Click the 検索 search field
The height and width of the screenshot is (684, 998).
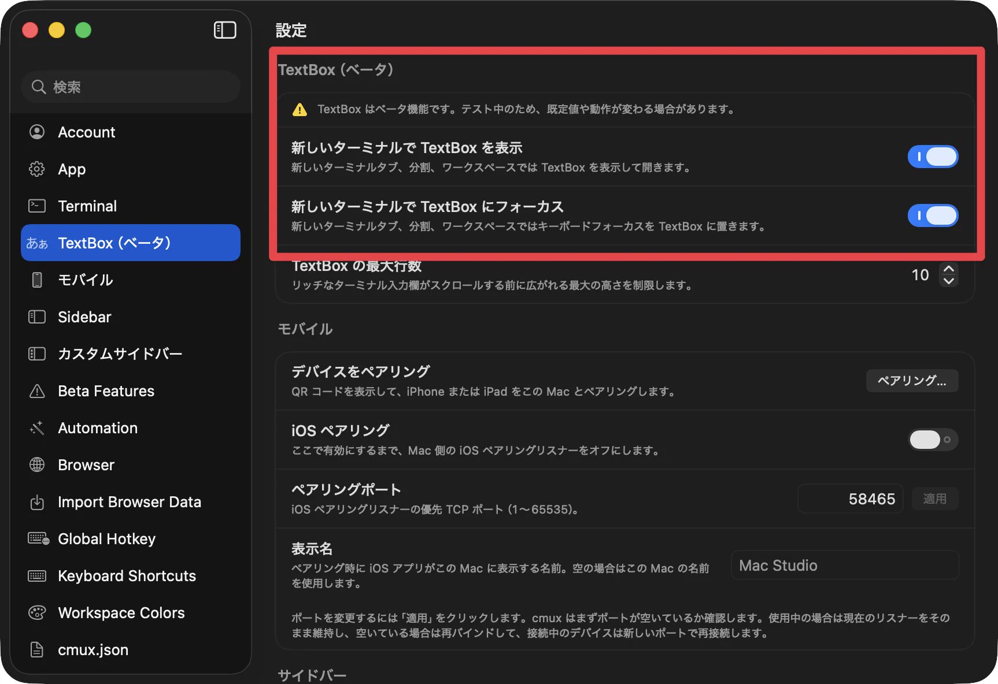click(131, 87)
